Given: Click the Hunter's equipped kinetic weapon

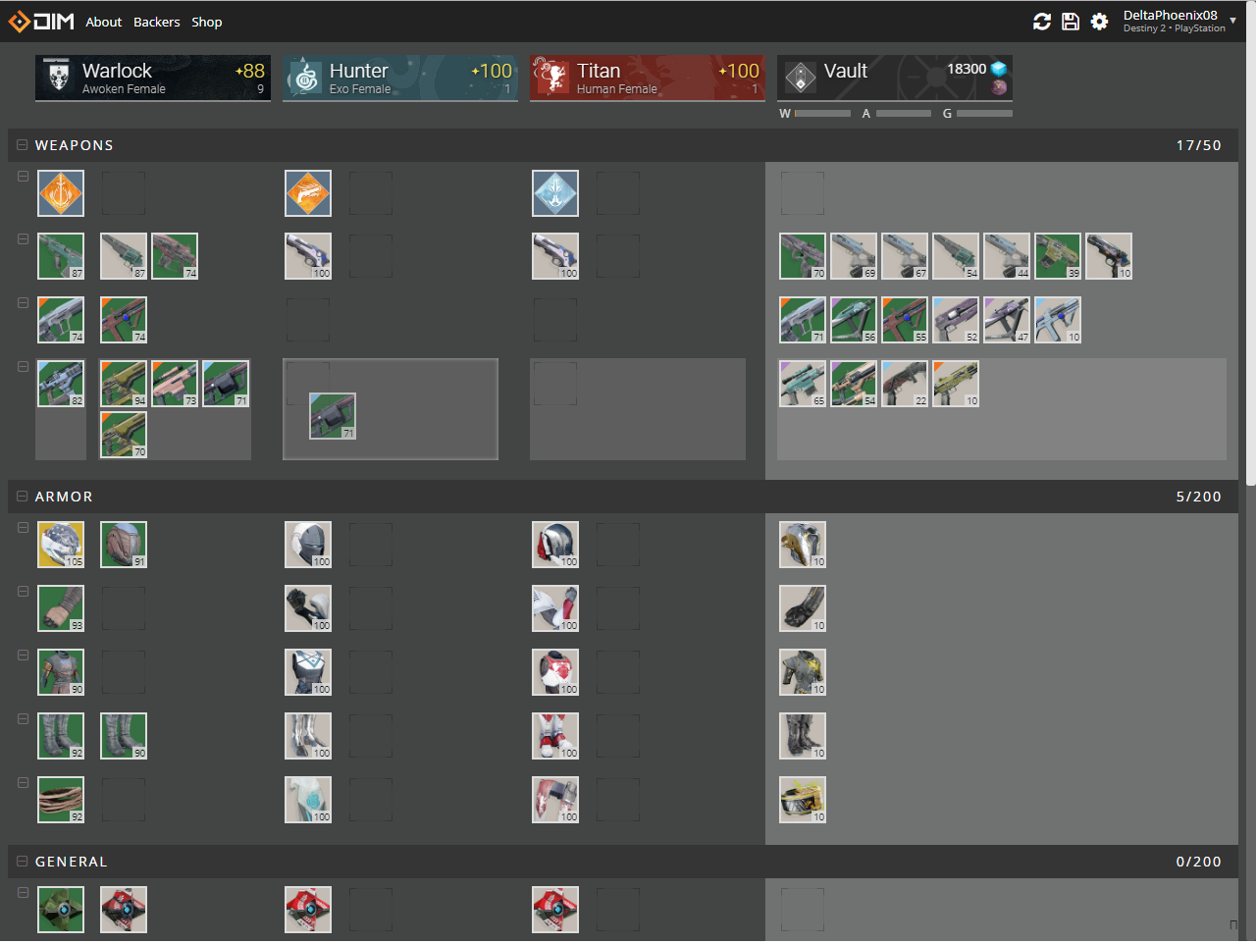Looking at the screenshot, I should pyautogui.click(x=308, y=256).
